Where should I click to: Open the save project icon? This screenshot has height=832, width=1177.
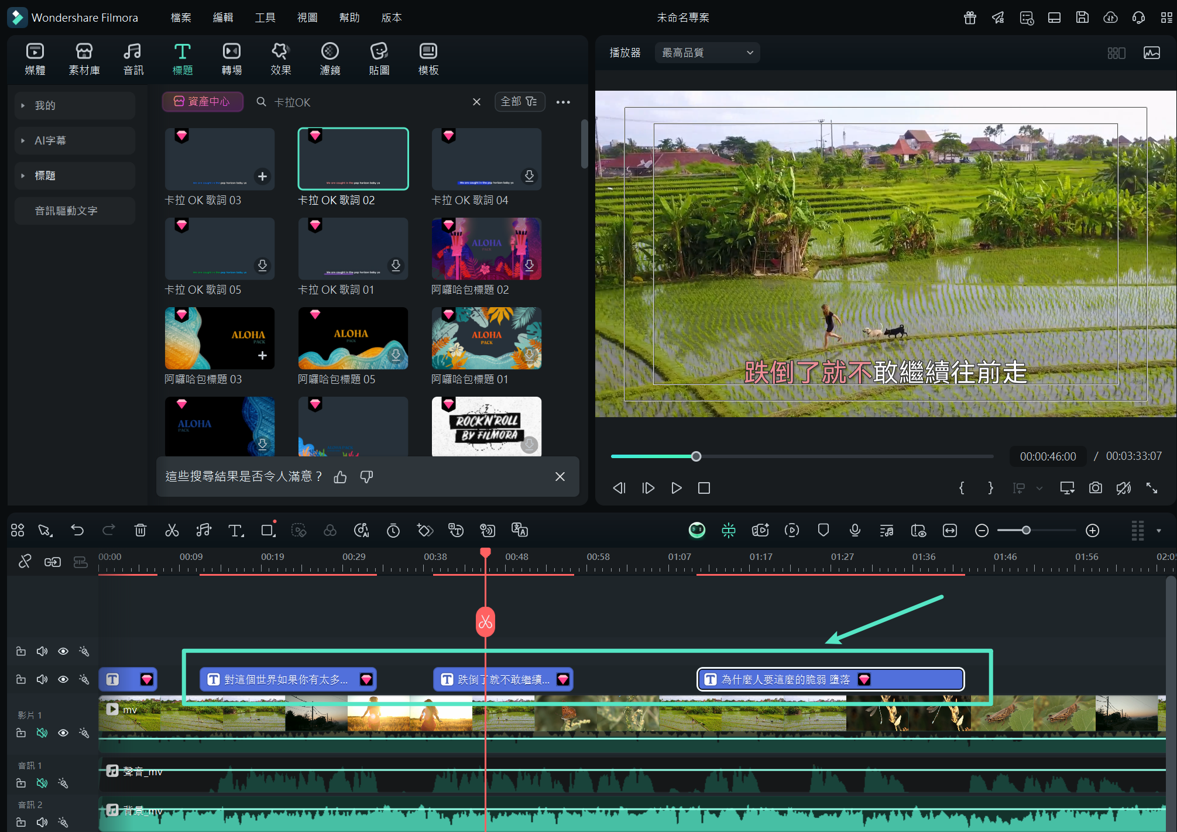coord(1082,18)
